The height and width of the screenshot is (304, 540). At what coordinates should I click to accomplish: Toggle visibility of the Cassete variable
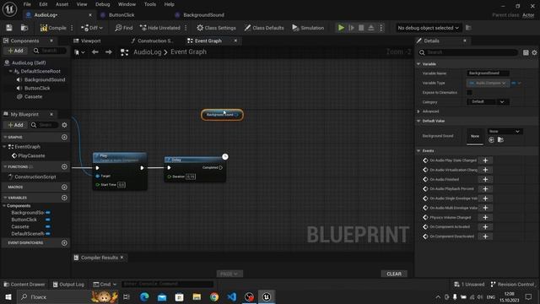click(x=48, y=227)
